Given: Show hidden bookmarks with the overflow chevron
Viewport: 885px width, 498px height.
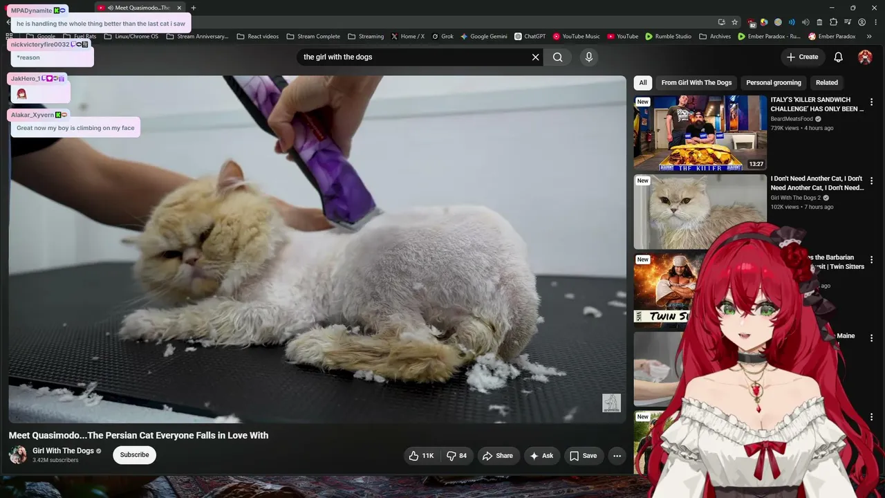Looking at the screenshot, I should [869, 37].
